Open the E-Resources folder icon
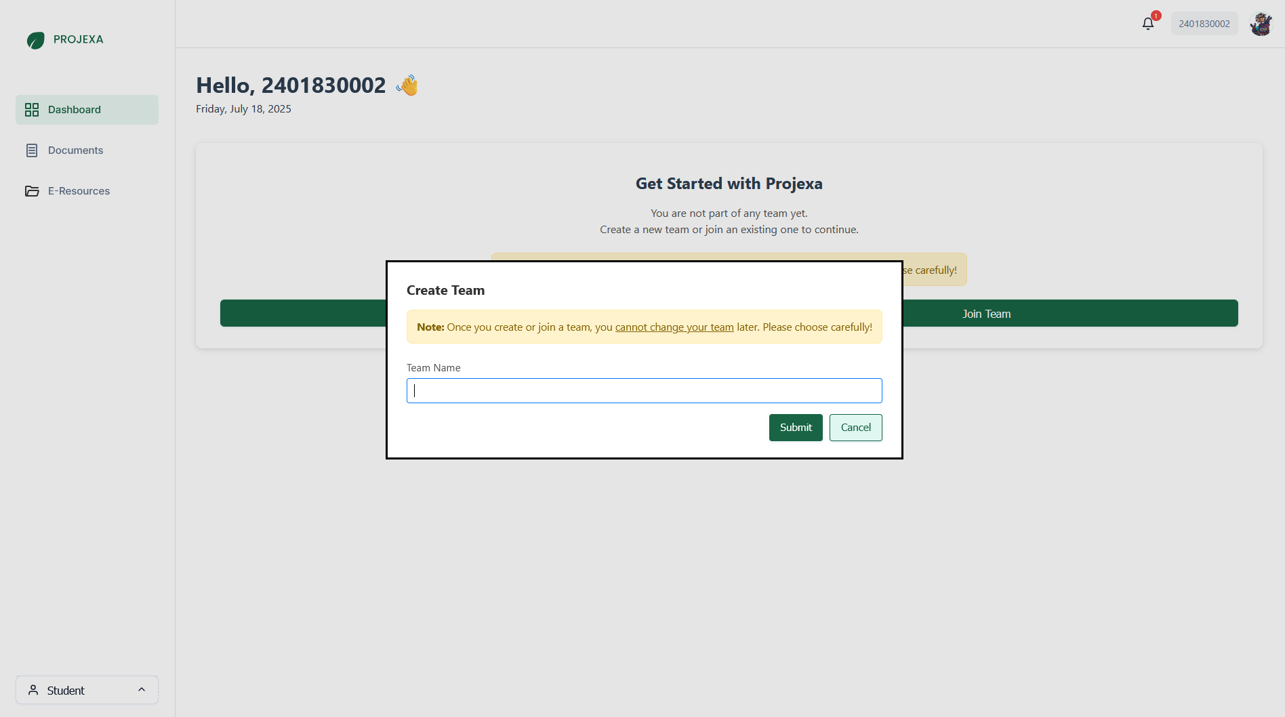This screenshot has width=1285, height=717. (32, 191)
